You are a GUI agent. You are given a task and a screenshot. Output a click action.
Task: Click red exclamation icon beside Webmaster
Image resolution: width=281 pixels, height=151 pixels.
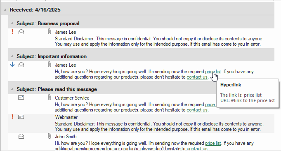(12, 117)
